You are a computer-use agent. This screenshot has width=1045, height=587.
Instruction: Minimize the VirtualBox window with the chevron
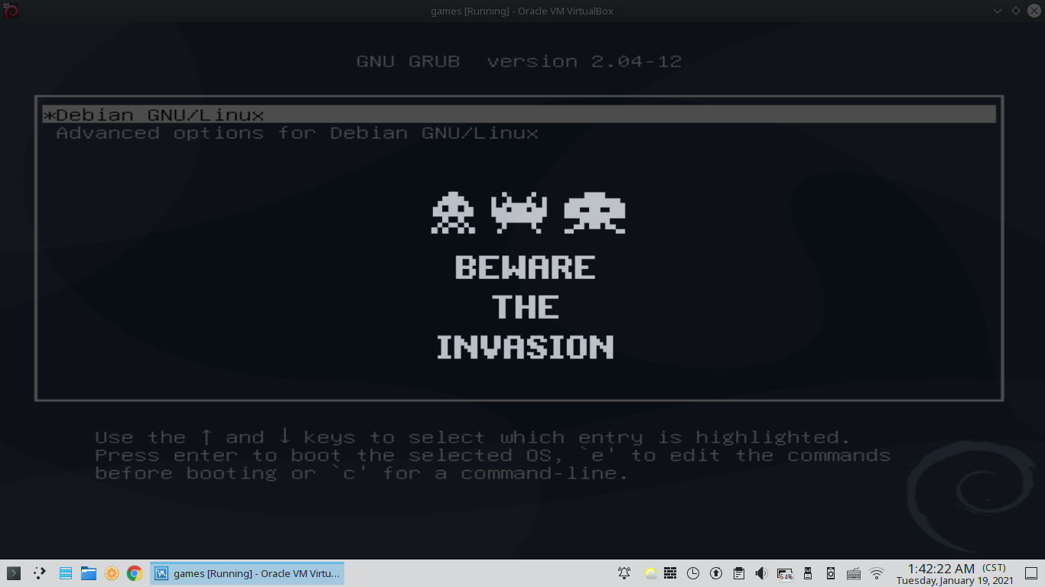coord(998,11)
